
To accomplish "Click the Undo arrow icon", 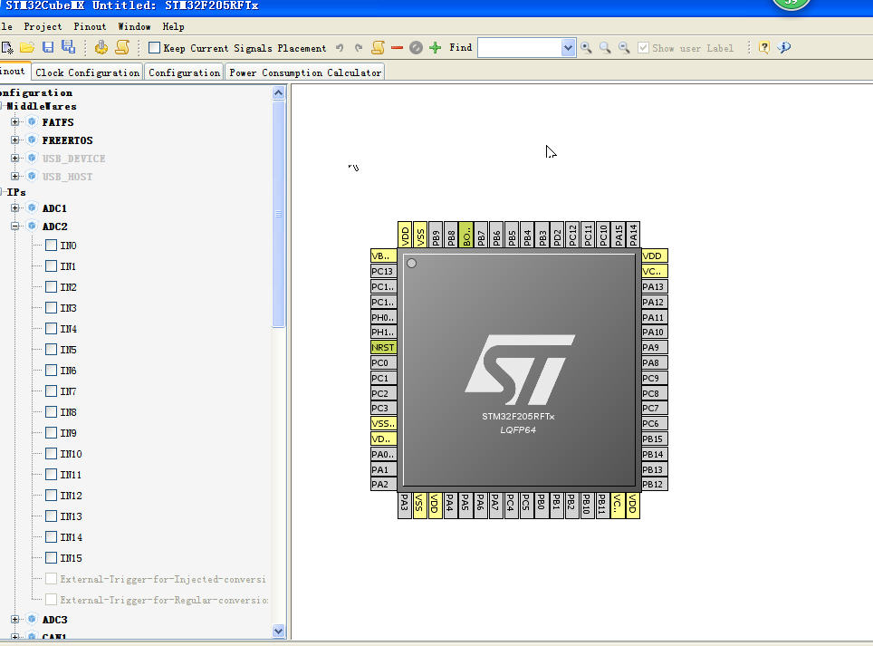I will 340,48.
